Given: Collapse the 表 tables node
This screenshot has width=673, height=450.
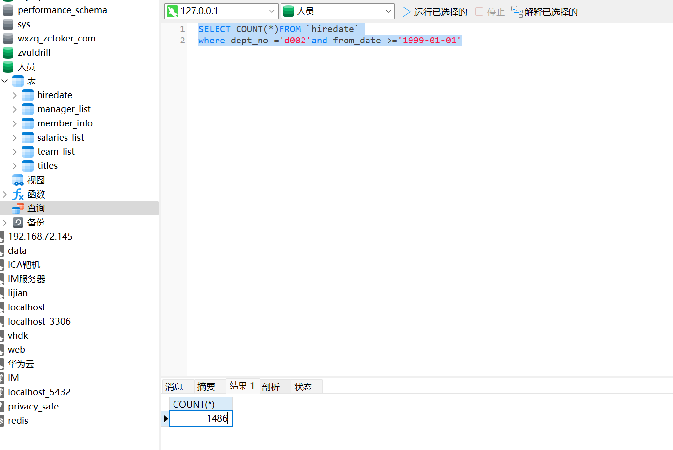Looking at the screenshot, I should coord(5,81).
